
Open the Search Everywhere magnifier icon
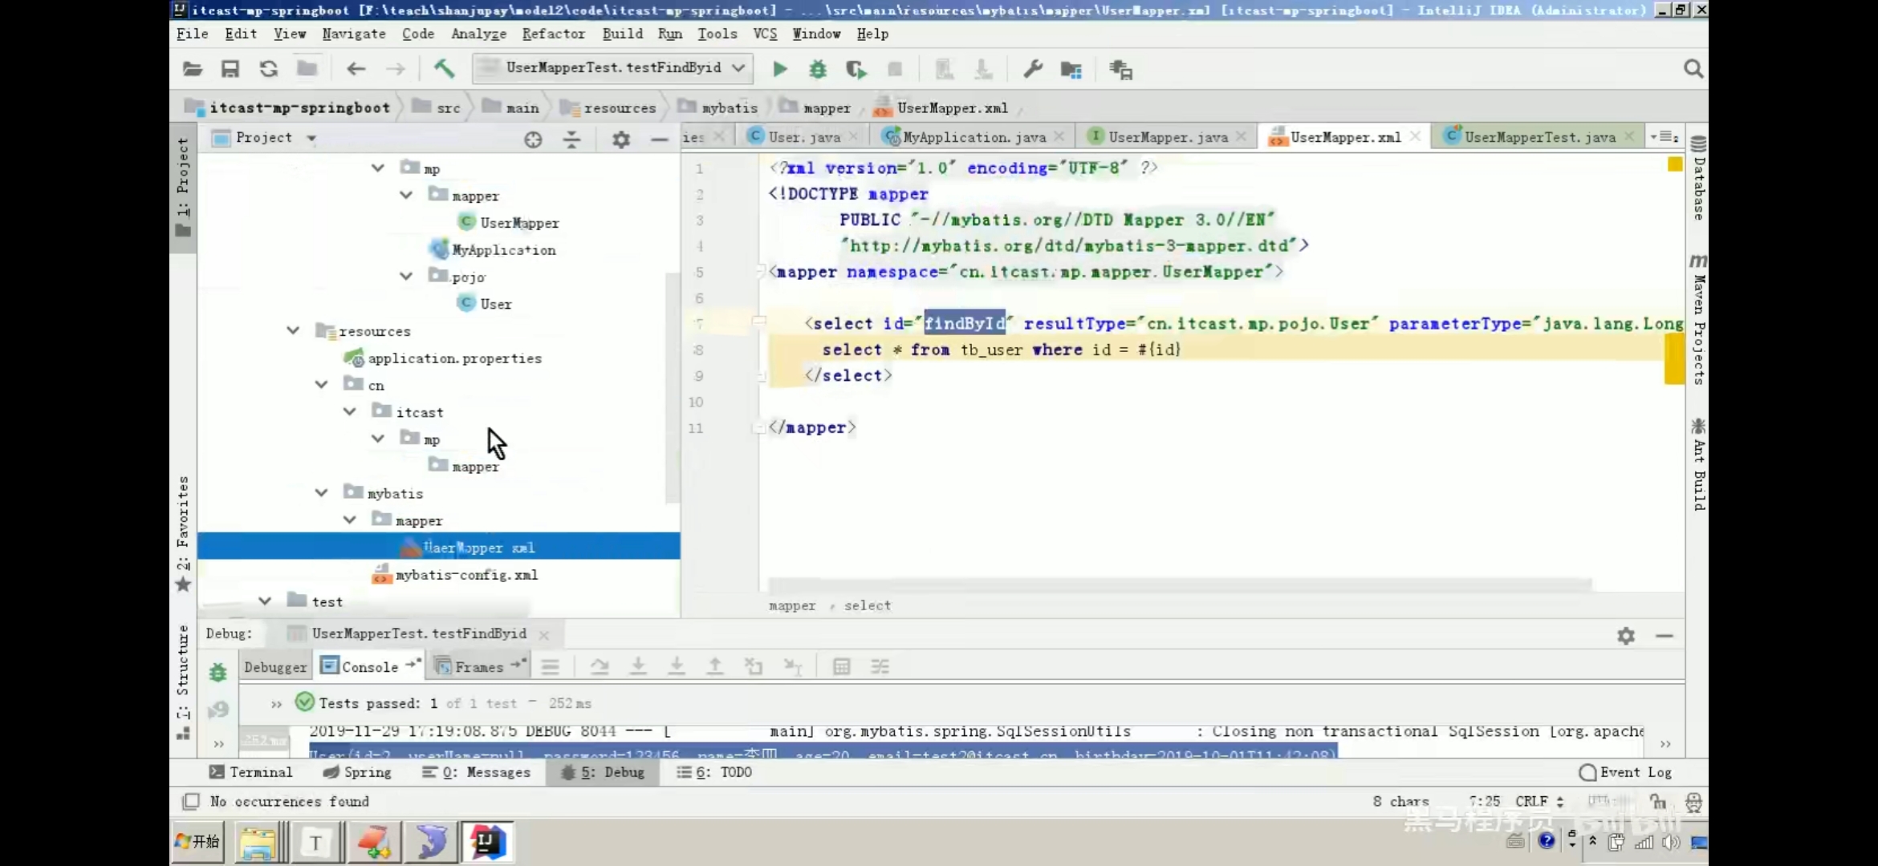tap(1693, 69)
